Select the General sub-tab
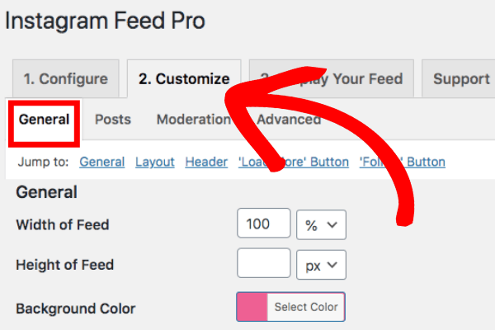This screenshot has width=495, height=330. point(44,120)
